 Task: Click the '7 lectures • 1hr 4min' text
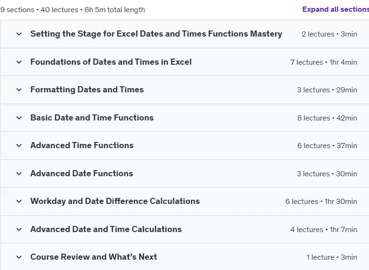tap(324, 62)
